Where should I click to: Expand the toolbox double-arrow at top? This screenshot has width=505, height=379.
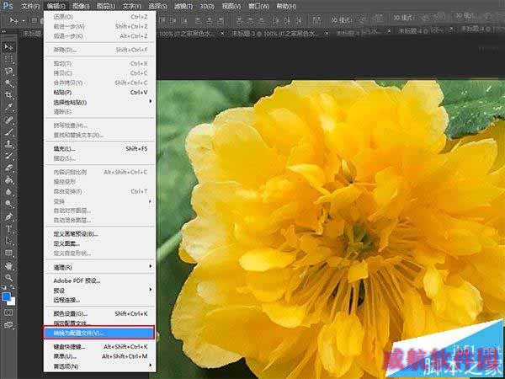(4, 32)
